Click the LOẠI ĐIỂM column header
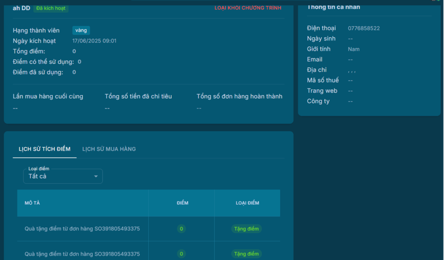The height and width of the screenshot is (260, 444). [247, 203]
